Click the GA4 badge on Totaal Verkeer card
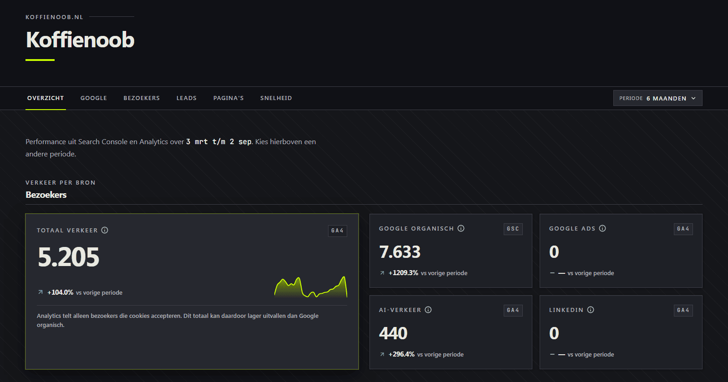This screenshot has height=382, width=728. click(338, 231)
